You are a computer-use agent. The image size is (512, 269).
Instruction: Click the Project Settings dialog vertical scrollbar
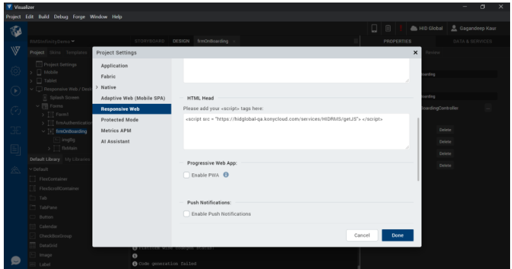click(418, 149)
